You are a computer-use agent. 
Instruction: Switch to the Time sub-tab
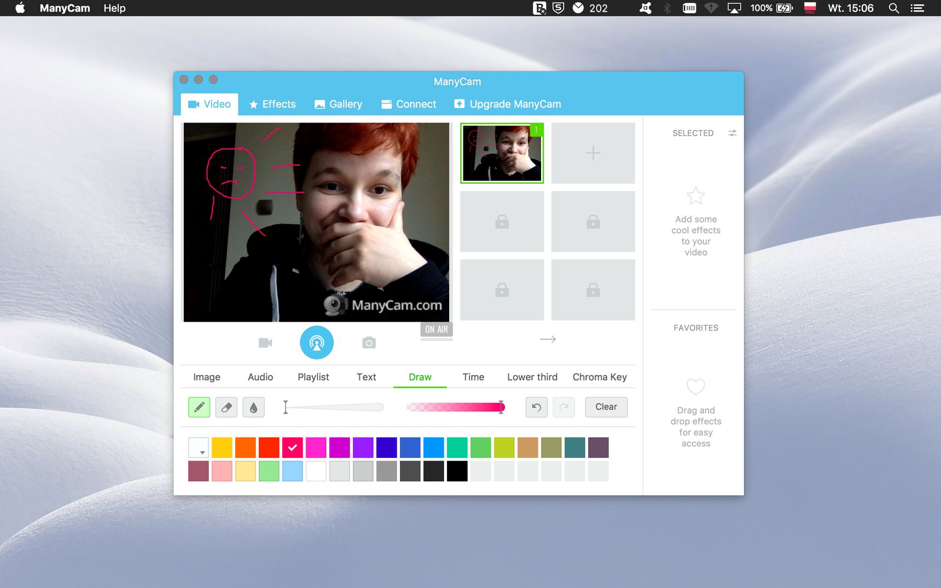click(x=473, y=377)
